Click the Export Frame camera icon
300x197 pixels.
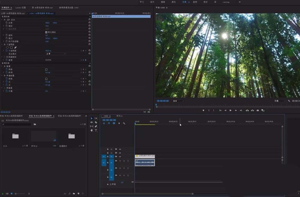click(x=258, y=110)
